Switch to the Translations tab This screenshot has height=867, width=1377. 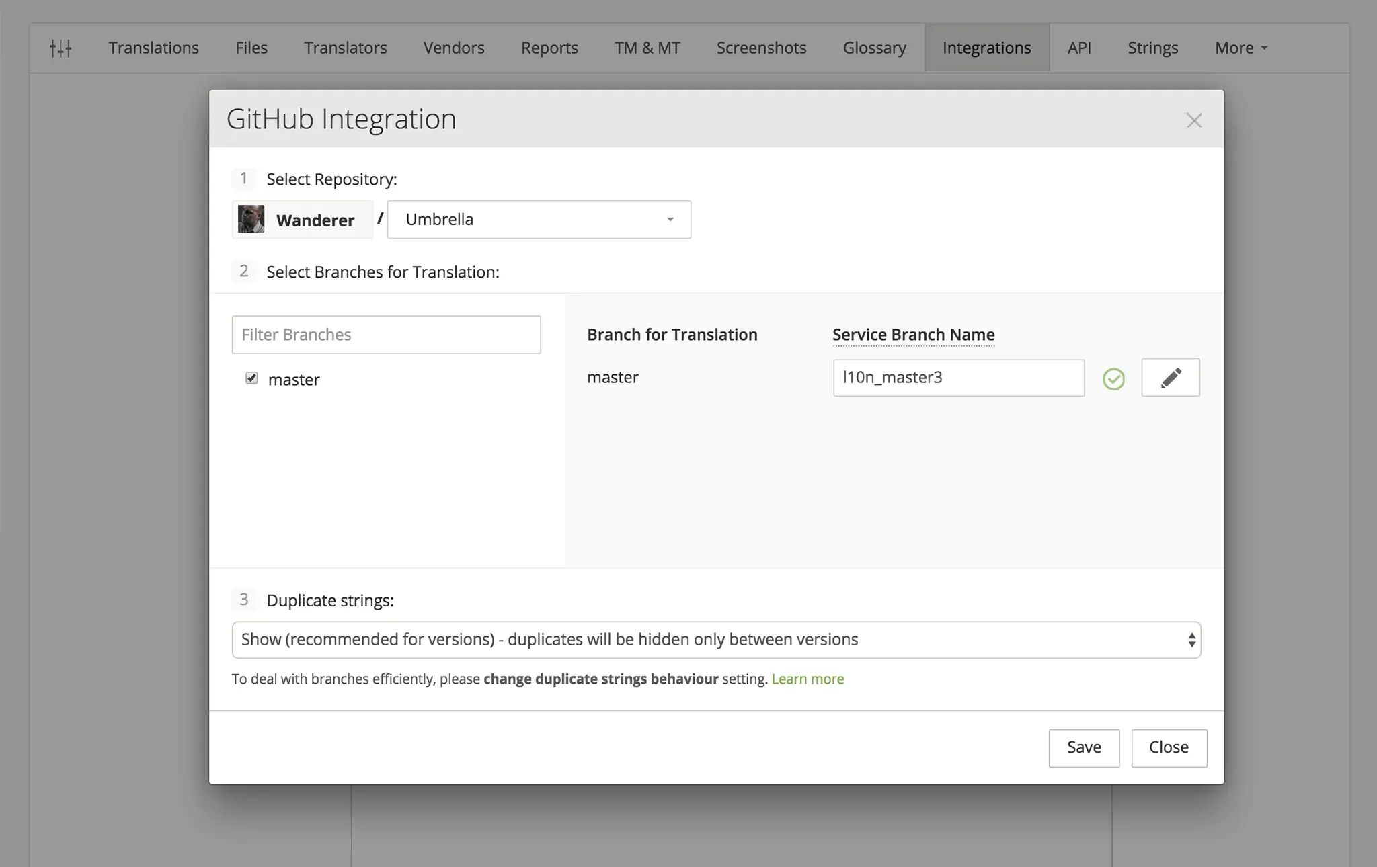(153, 48)
